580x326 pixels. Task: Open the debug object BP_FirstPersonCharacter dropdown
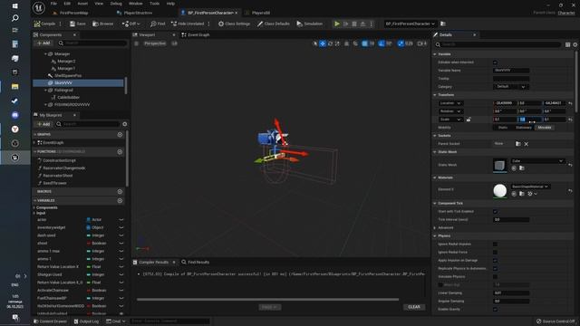410,24
